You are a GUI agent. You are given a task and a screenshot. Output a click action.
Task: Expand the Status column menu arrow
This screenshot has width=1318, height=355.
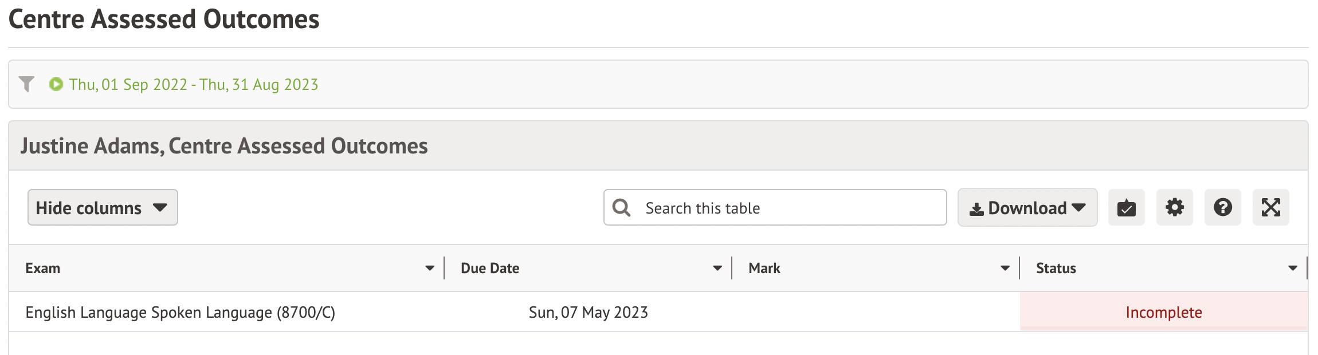(1293, 268)
